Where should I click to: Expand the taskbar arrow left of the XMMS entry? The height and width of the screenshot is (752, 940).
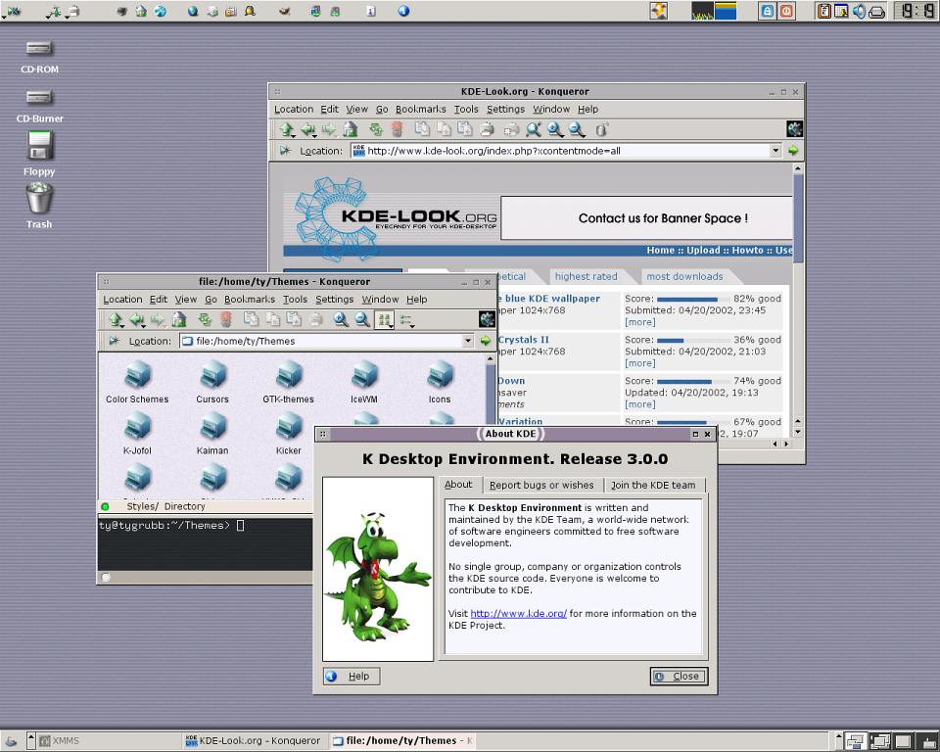click(31, 740)
